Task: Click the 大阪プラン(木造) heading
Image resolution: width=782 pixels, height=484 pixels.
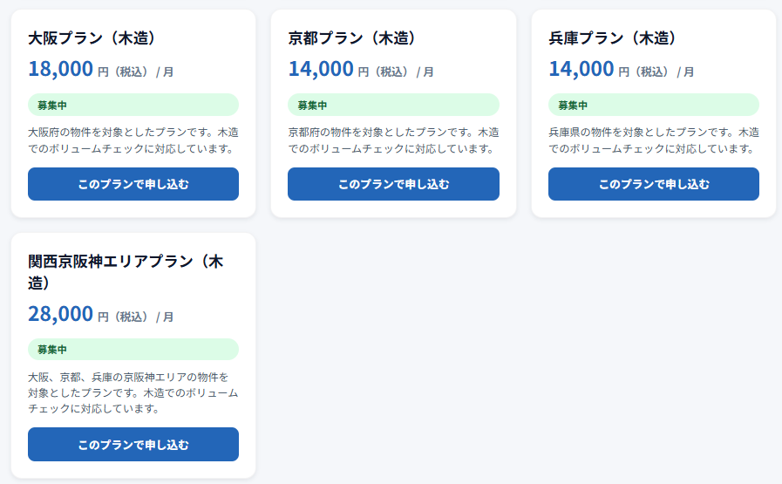Action: tap(92, 37)
